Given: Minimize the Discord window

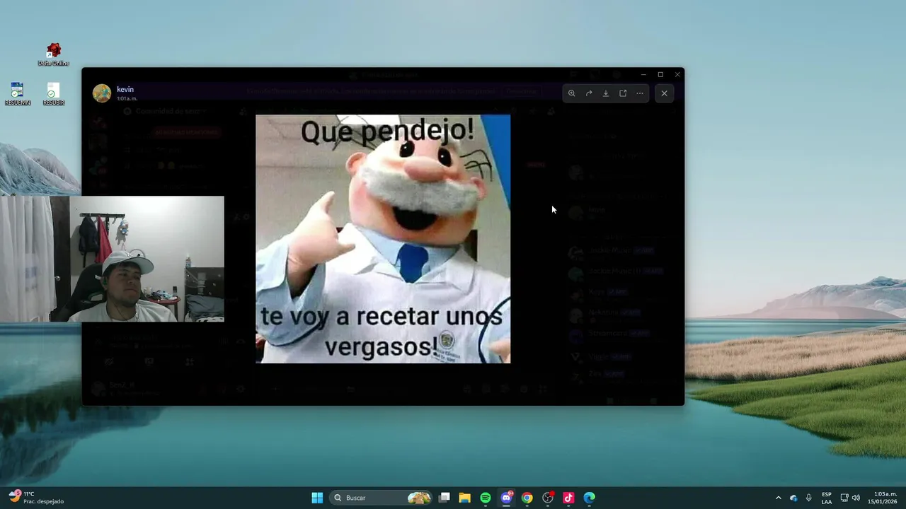Looking at the screenshot, I should click(x=643, y=74).
